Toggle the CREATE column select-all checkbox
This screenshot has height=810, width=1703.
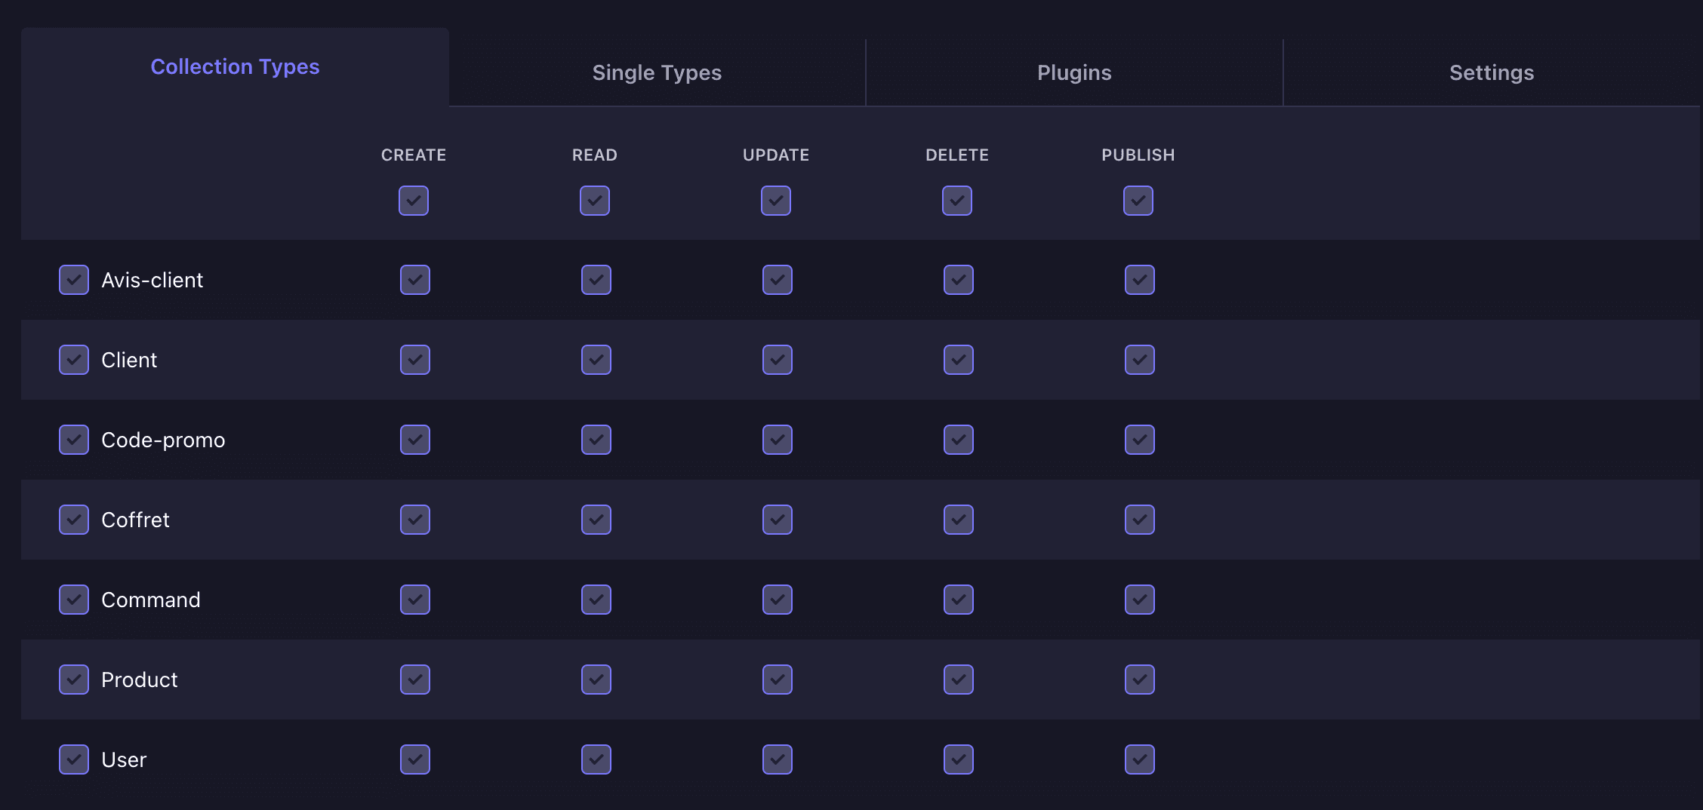click(x=414, y=201)
